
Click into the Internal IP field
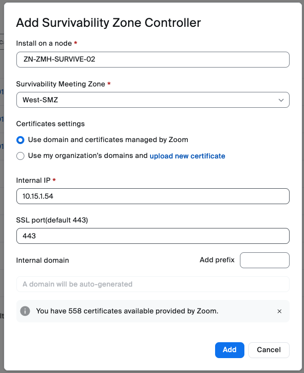[152, 196]
